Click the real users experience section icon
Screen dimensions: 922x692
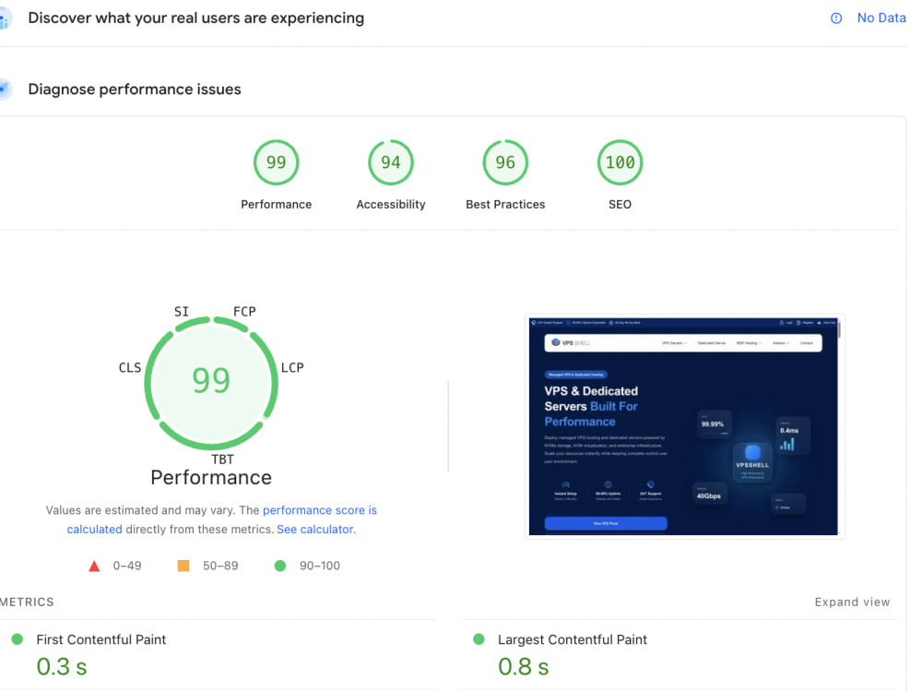(x=5, y=18)
